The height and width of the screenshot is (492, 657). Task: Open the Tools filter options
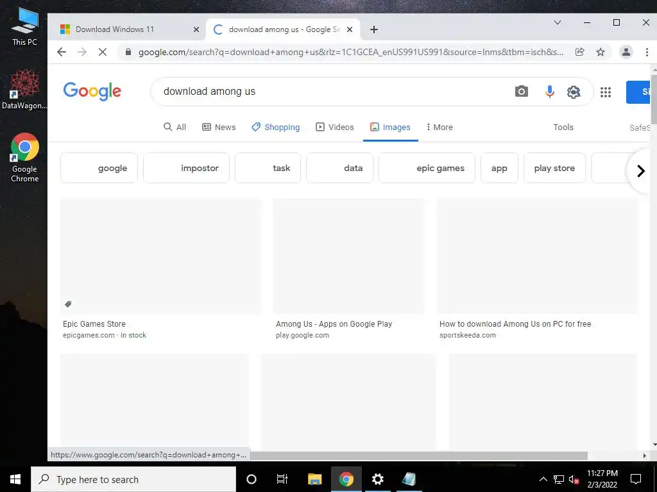563,127
